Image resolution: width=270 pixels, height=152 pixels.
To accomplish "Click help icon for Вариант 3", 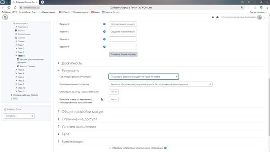I will 104,32.
